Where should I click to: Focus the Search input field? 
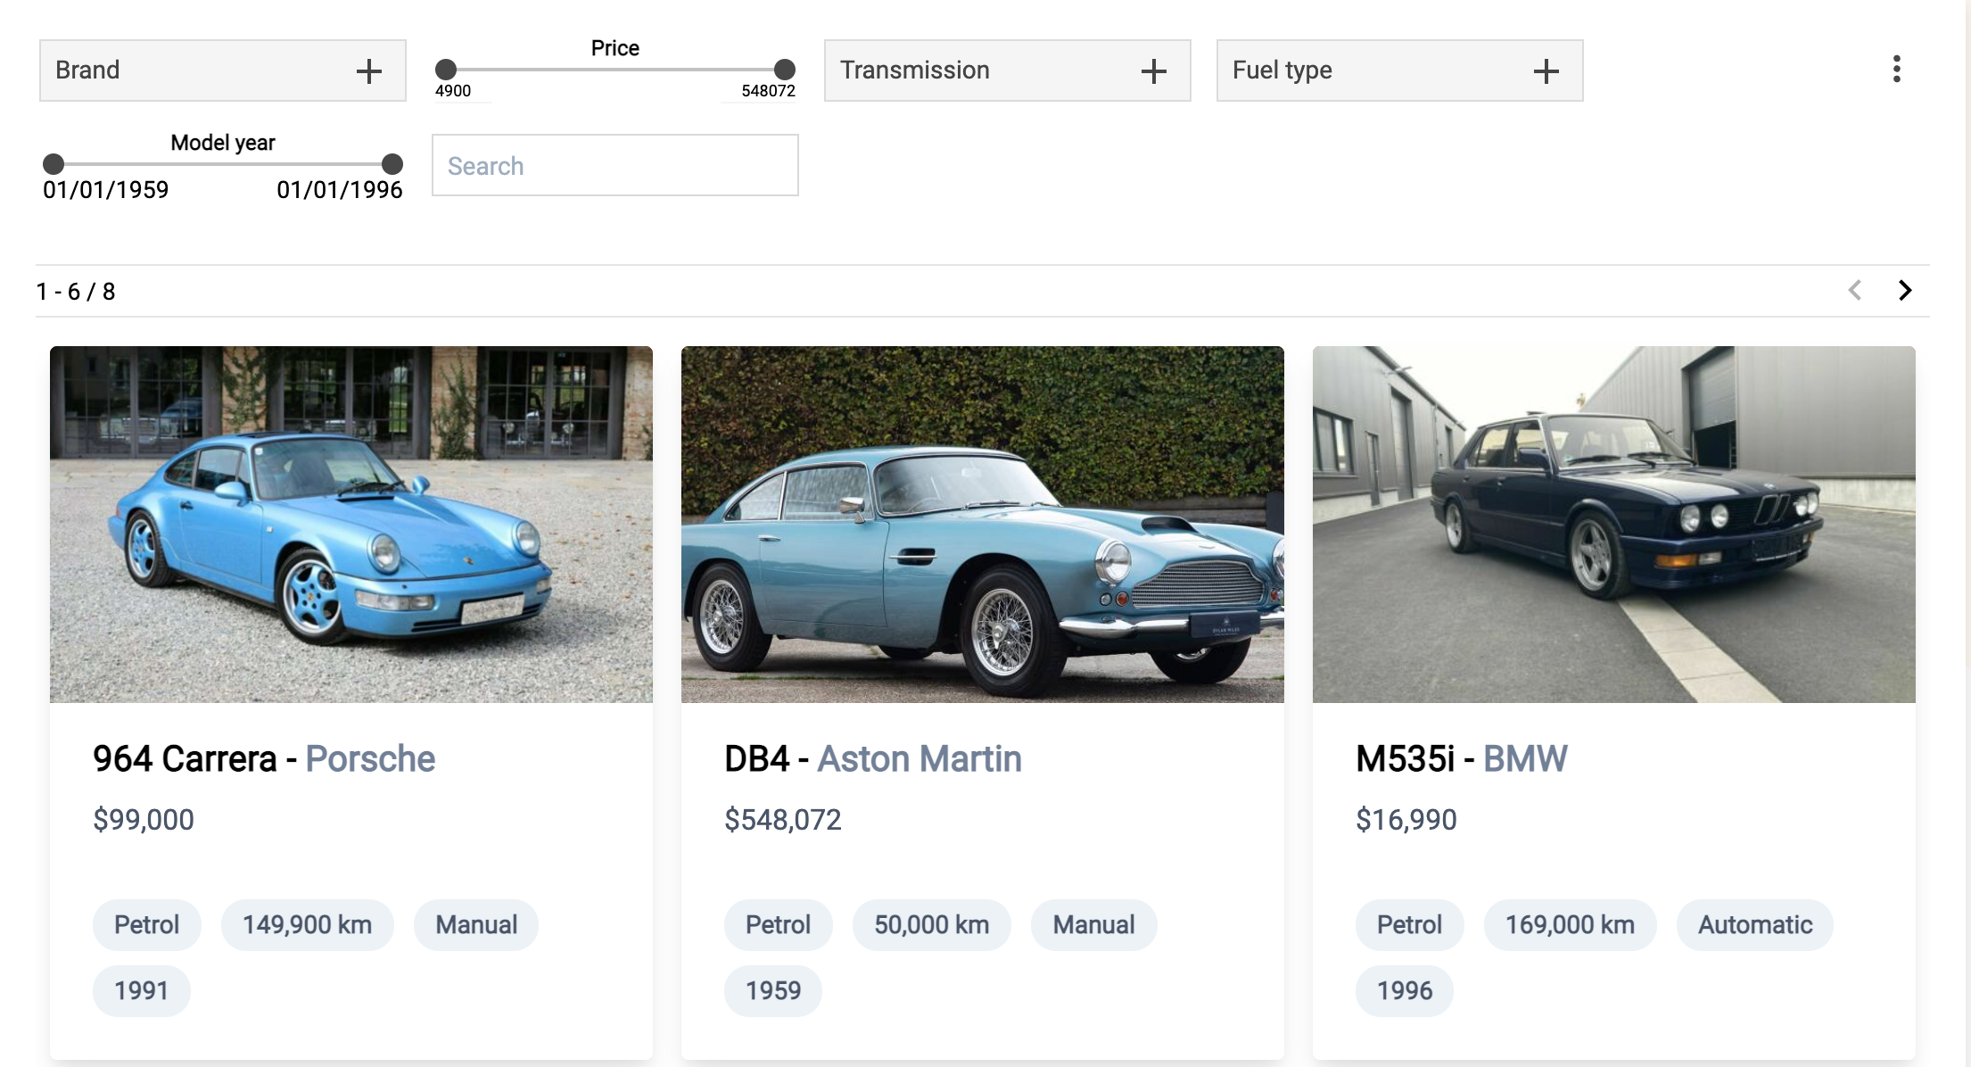[615, 165]
